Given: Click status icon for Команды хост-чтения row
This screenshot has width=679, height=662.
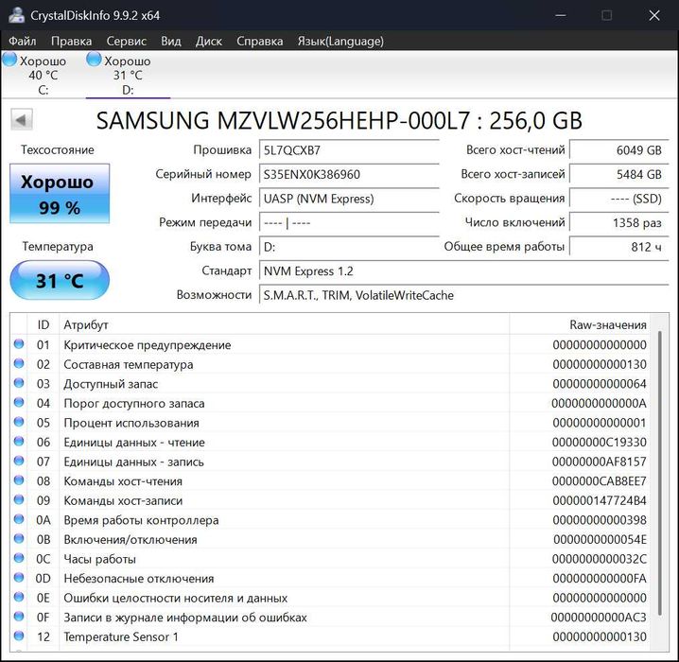Looking at the screenshot, I should (19, 480).
